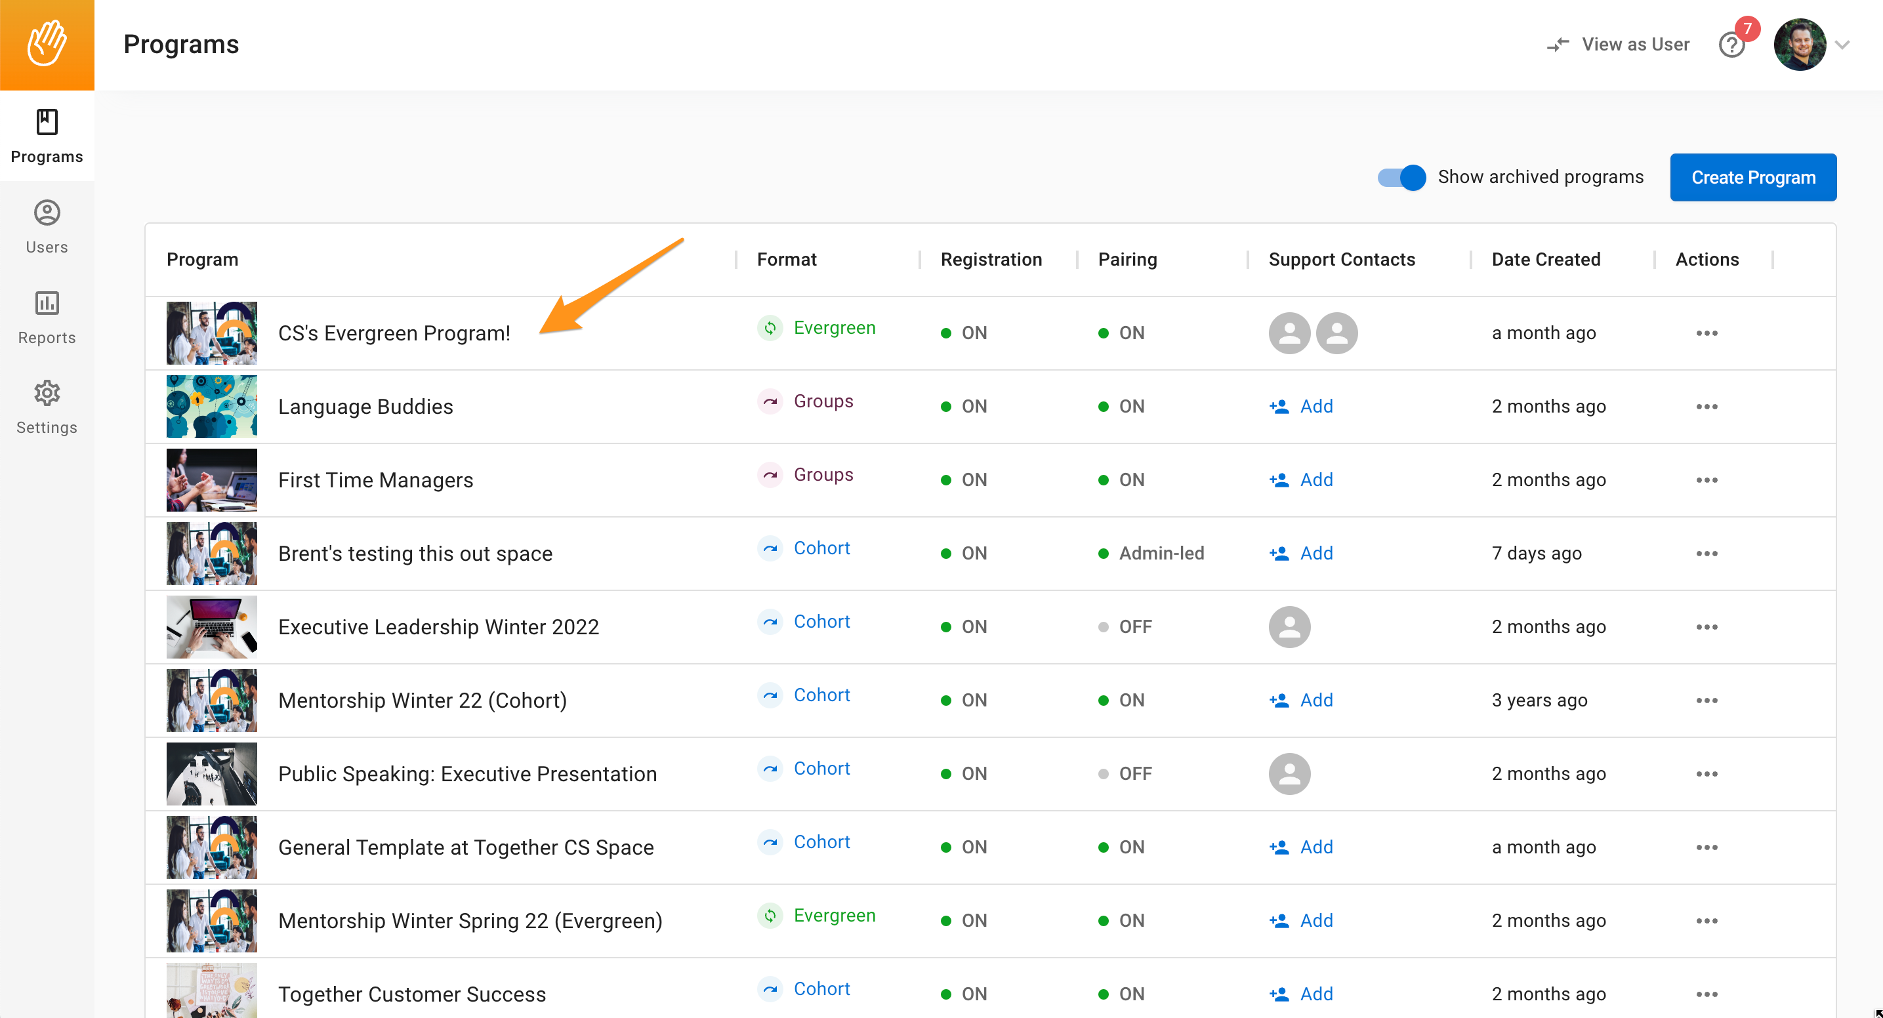Image resolution: width=1883 pixels, height=1018 pixels.
Task: Click Cohort format icon for Executive Leadership
Action: pyautogui.click(x=770, y=622)
